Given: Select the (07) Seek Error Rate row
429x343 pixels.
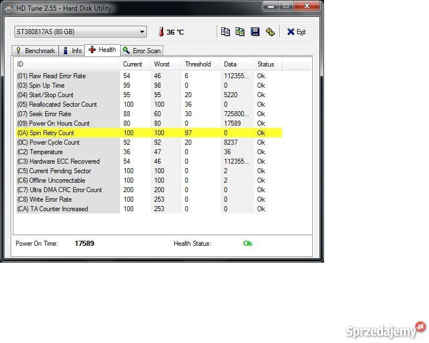Looking at the screenshot, I should point(149,114).
